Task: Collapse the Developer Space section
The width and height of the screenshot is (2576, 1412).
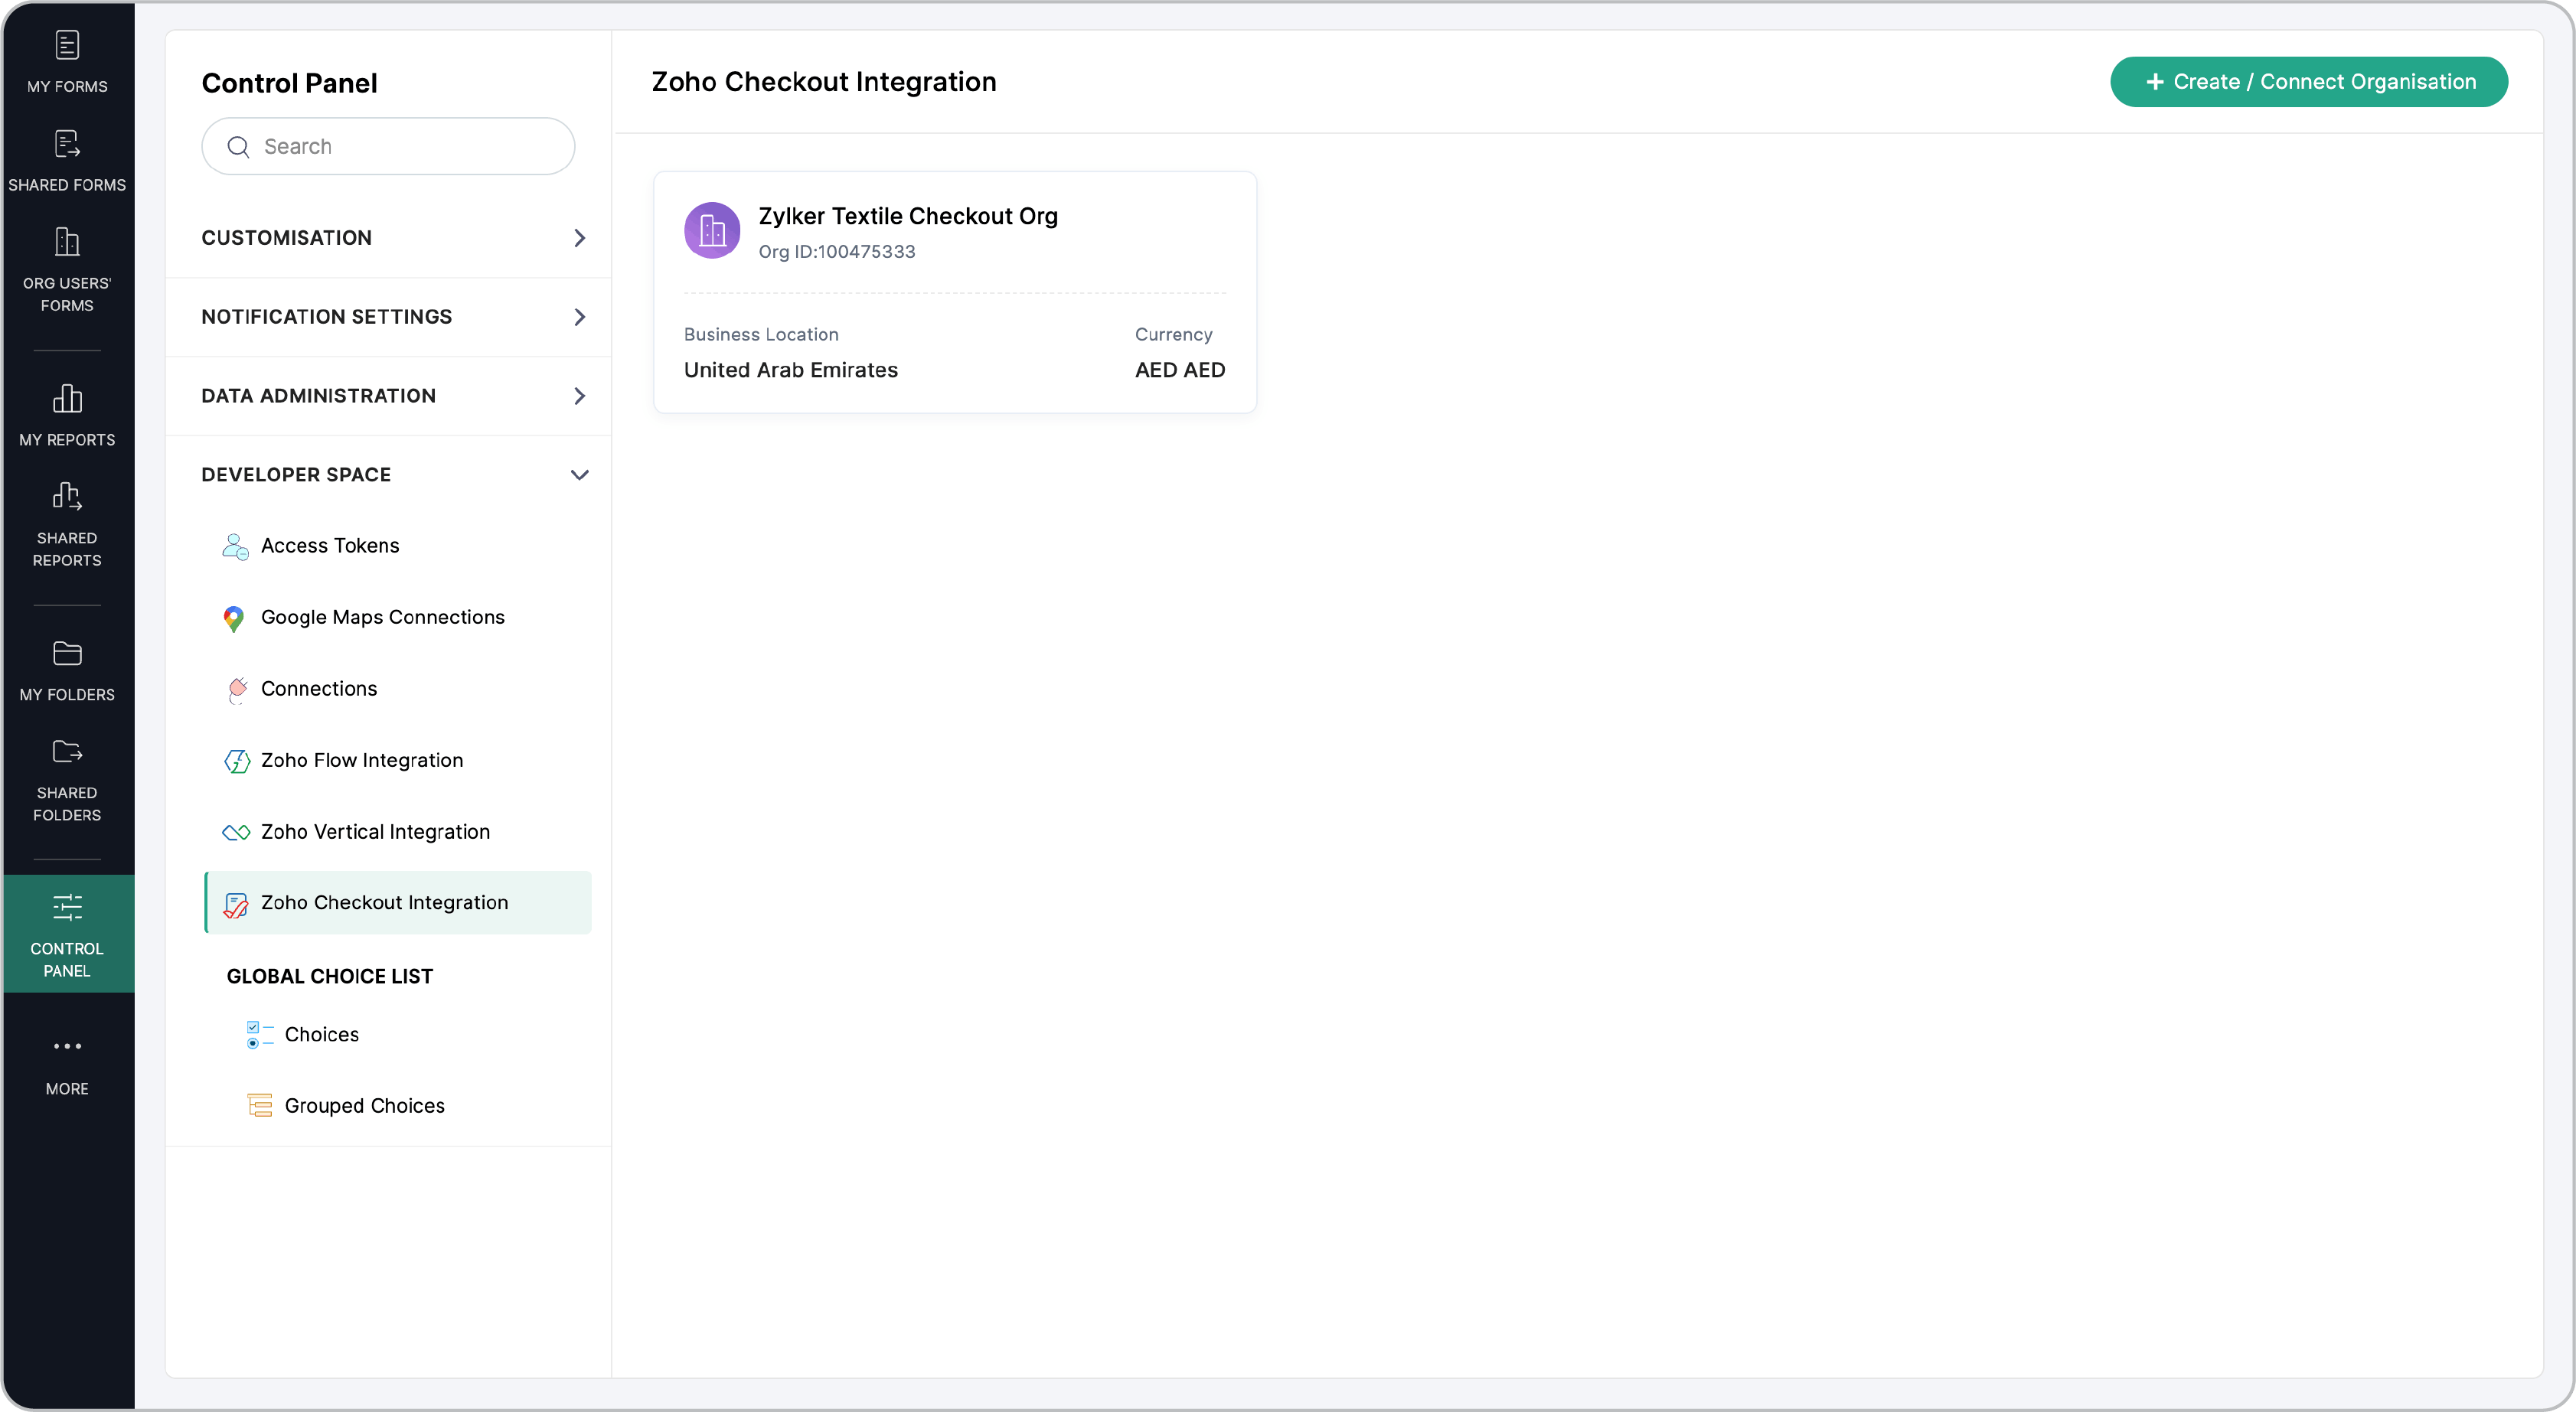Action: click(389, 474)
